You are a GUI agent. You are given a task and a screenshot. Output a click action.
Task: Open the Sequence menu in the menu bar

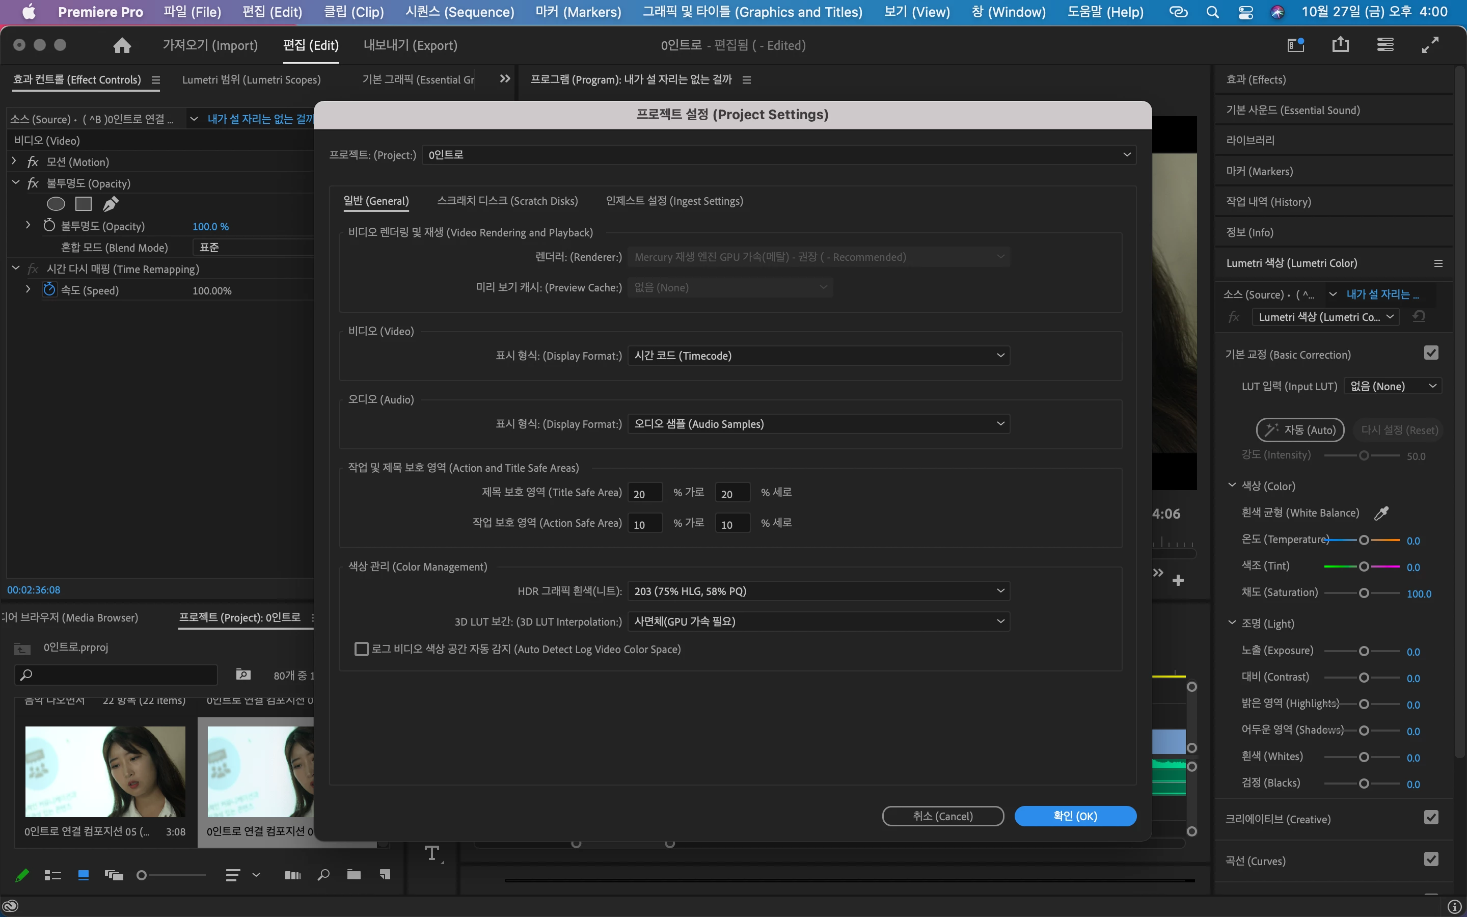coord(459,12)
